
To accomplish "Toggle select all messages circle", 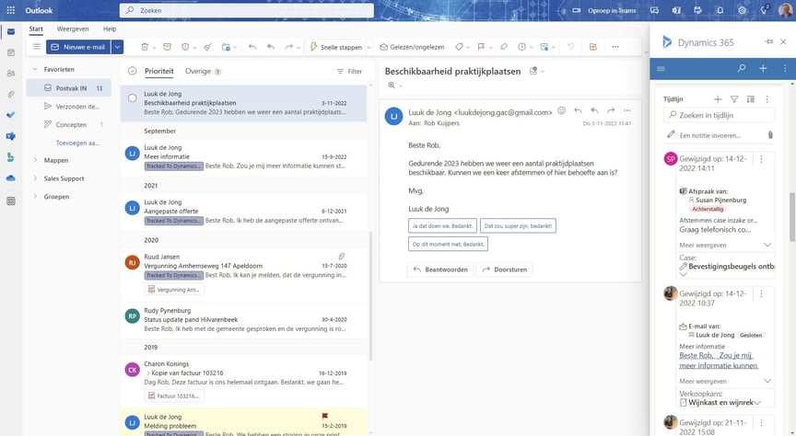I will (x=132, y=71).
